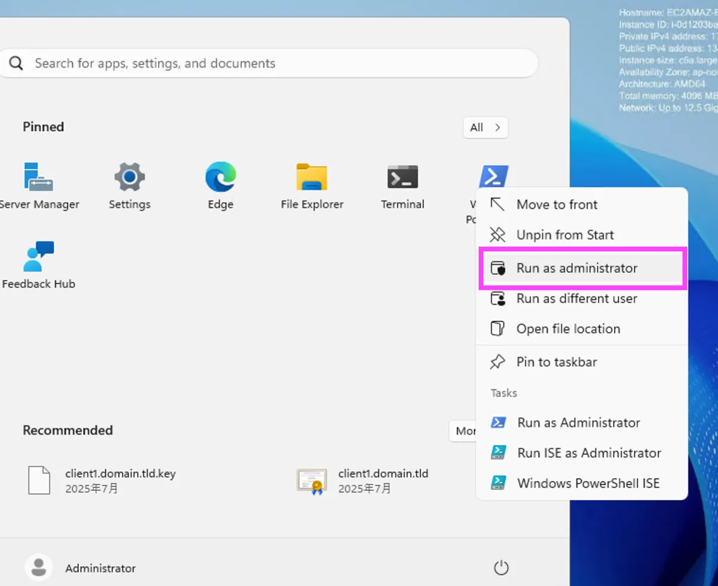Choose Run as different user
Screen dimensions: 718x586
577,299
